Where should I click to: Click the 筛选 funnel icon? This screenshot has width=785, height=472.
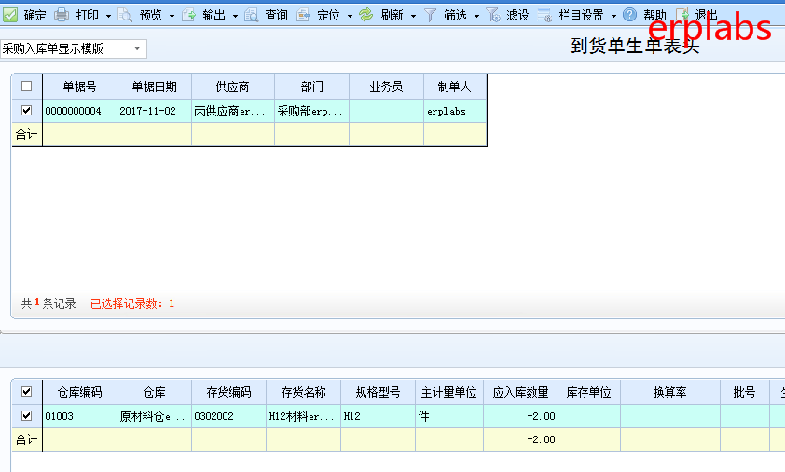(x=430, y=15)
